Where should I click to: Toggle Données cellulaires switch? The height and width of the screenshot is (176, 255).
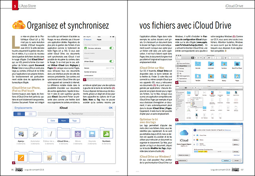coord(112,48)
